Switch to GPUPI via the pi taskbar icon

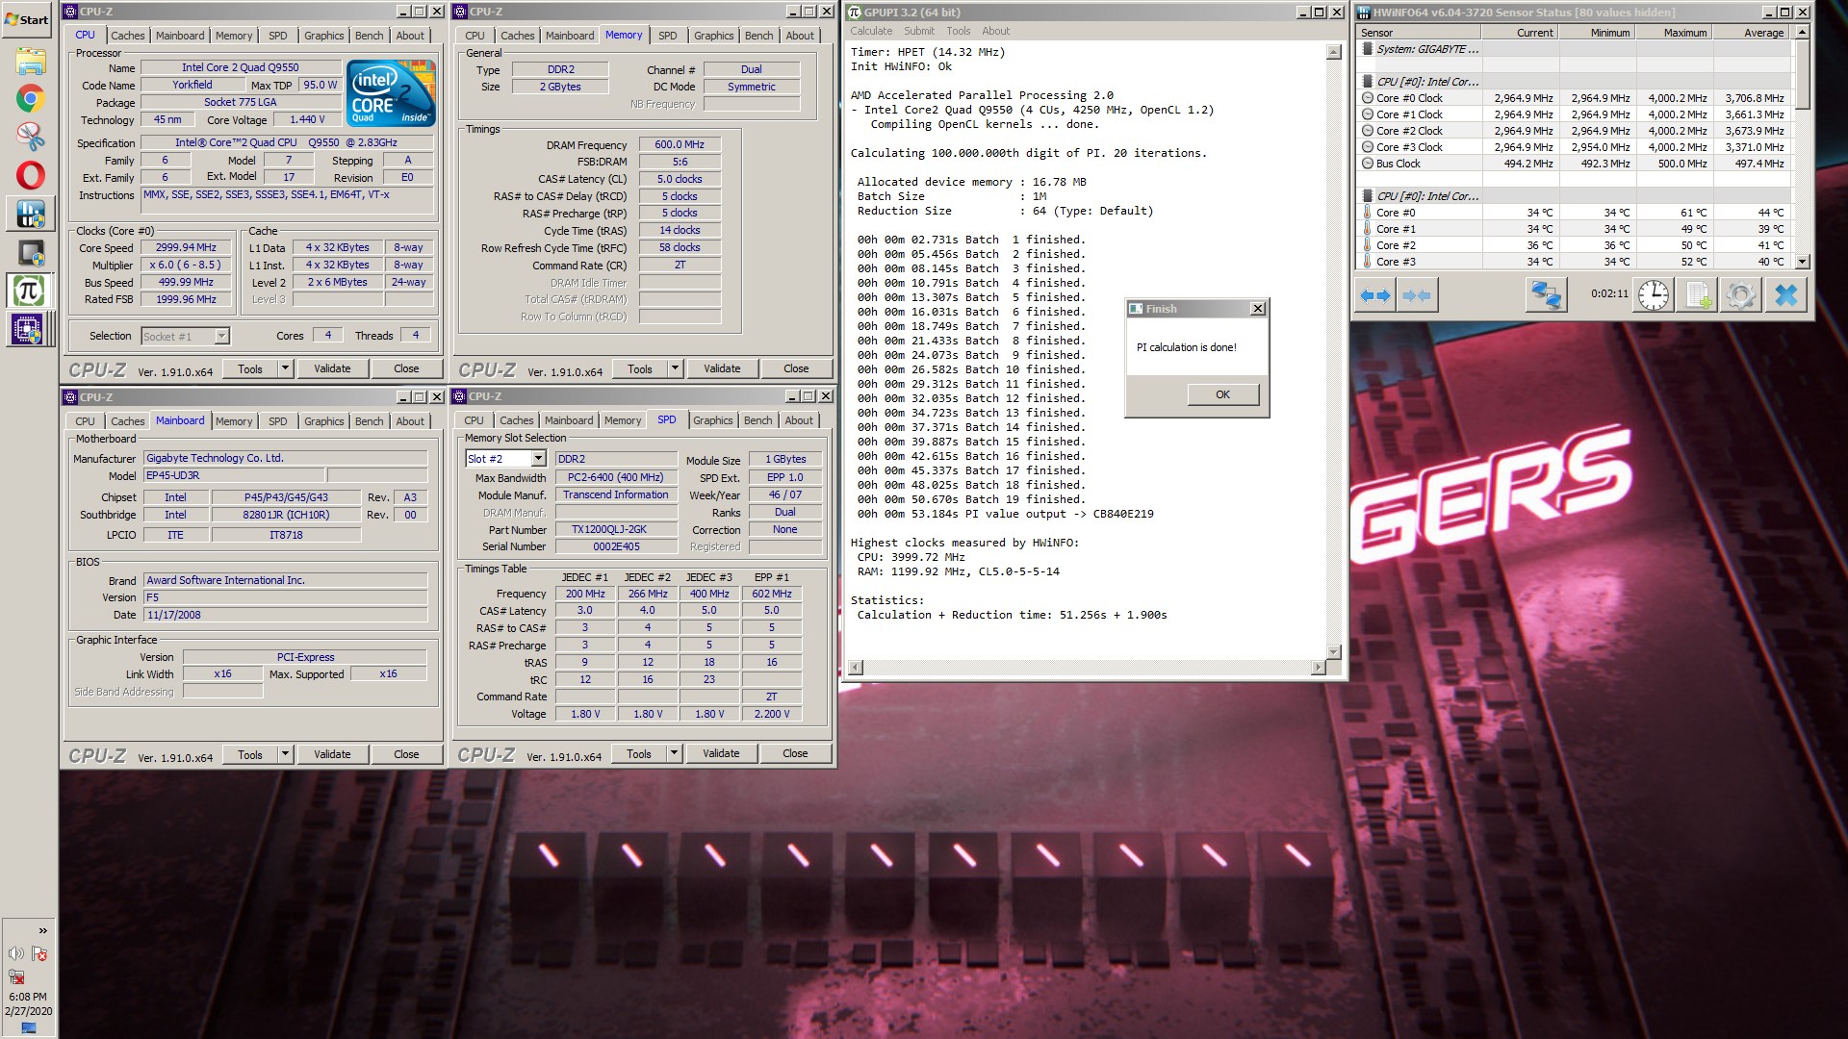point(29,291)
